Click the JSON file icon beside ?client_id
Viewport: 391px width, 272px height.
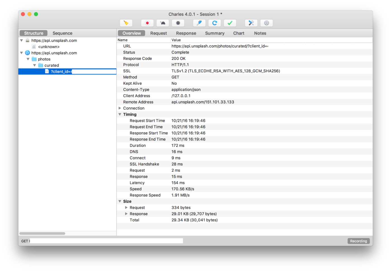click(x=47, y=72)
